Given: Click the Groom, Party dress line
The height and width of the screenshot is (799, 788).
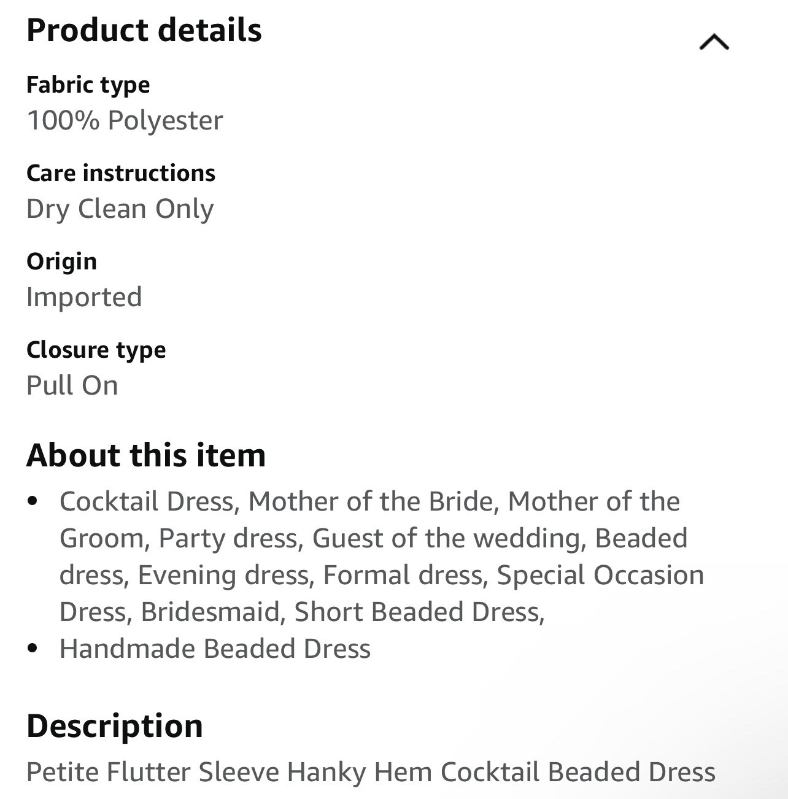Looking at the screenshot, I should (x=373, y=538).
